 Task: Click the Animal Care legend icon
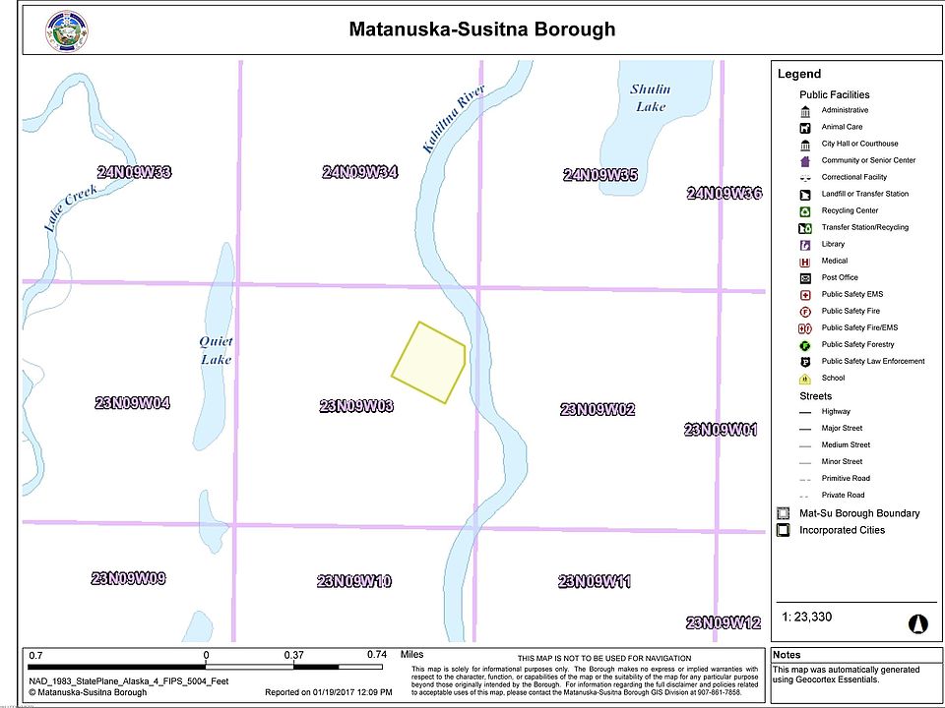(x=804, y=128)
